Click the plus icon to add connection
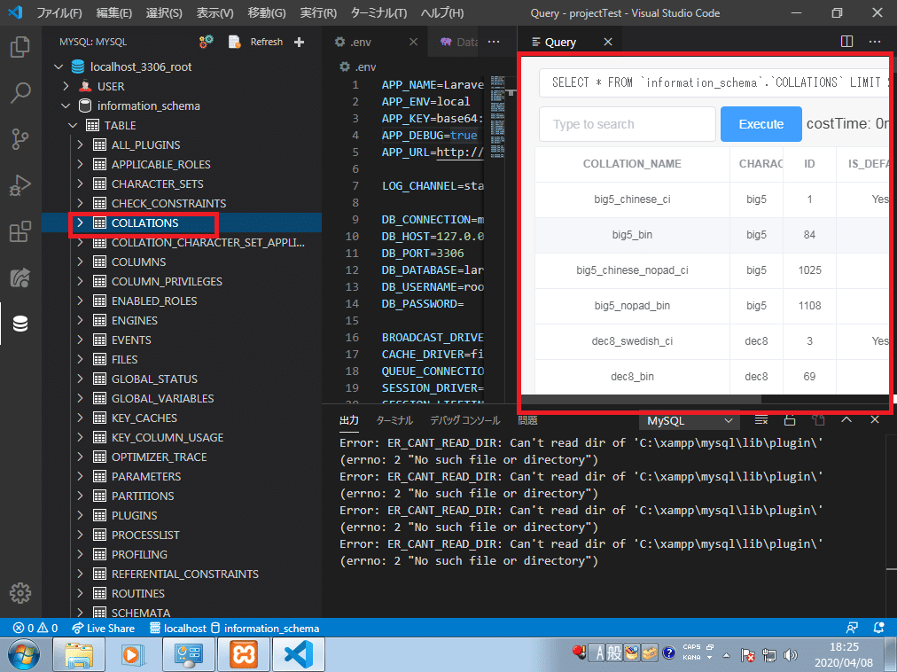This screenshot has height=672, width=897. [x=299, y=42]
